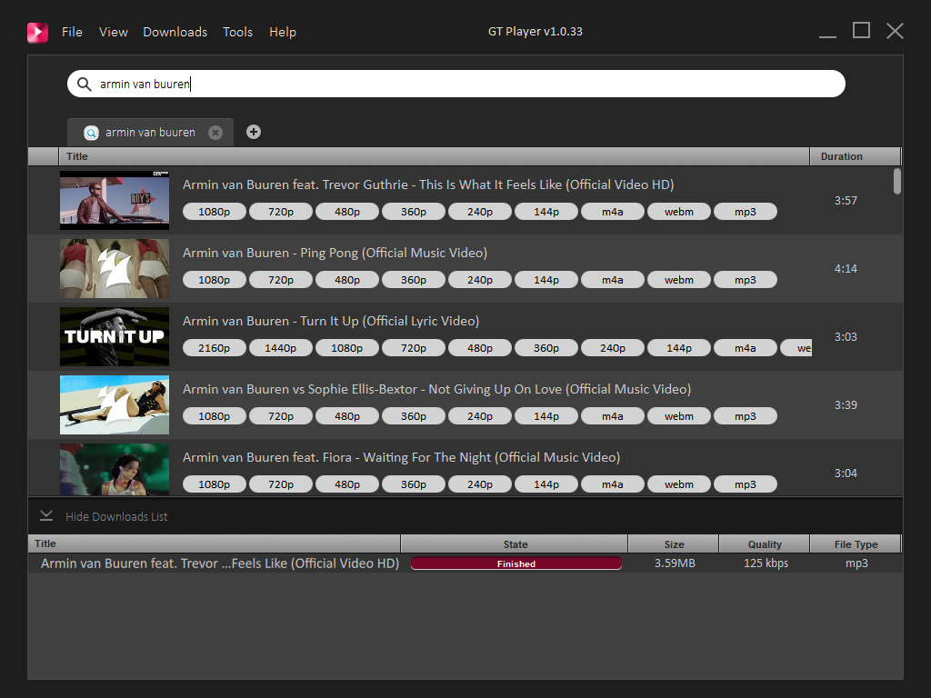Viewport: 931px width, 698px height.
Task: Click Hide Downloads List text
Action: [116, 517]
